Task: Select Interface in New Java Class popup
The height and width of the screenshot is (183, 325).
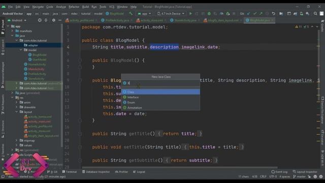Action: (x=160, y=97)
